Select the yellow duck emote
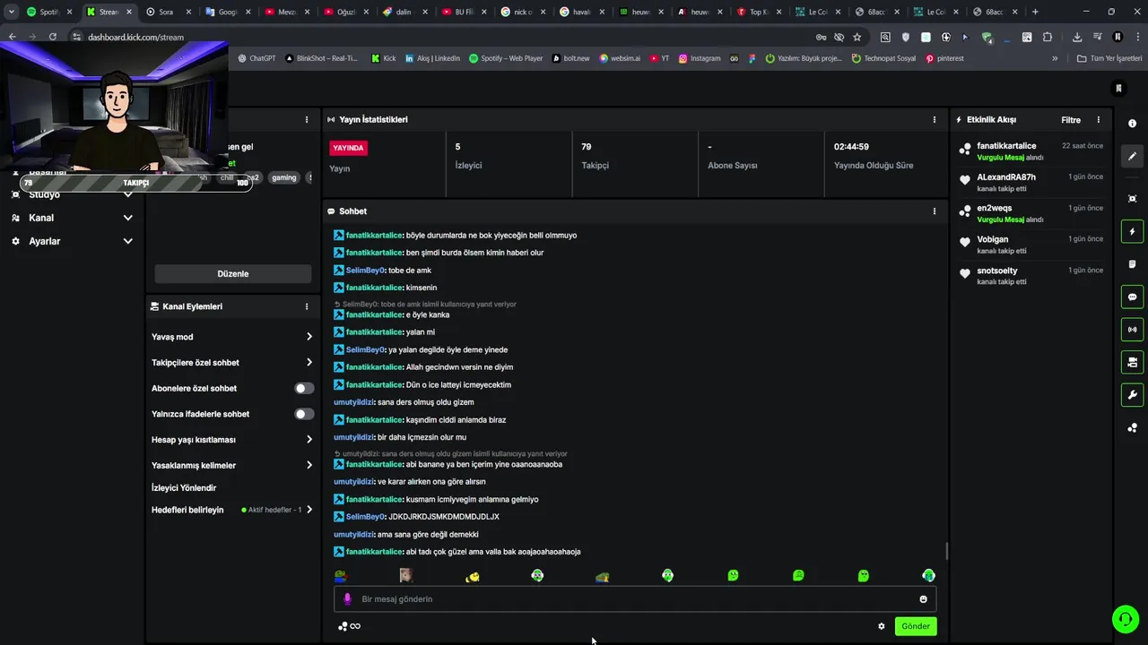 472,576
